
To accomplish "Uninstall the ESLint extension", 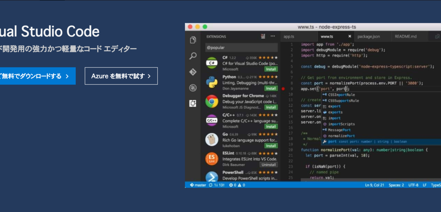I will (x=268, y=165).
